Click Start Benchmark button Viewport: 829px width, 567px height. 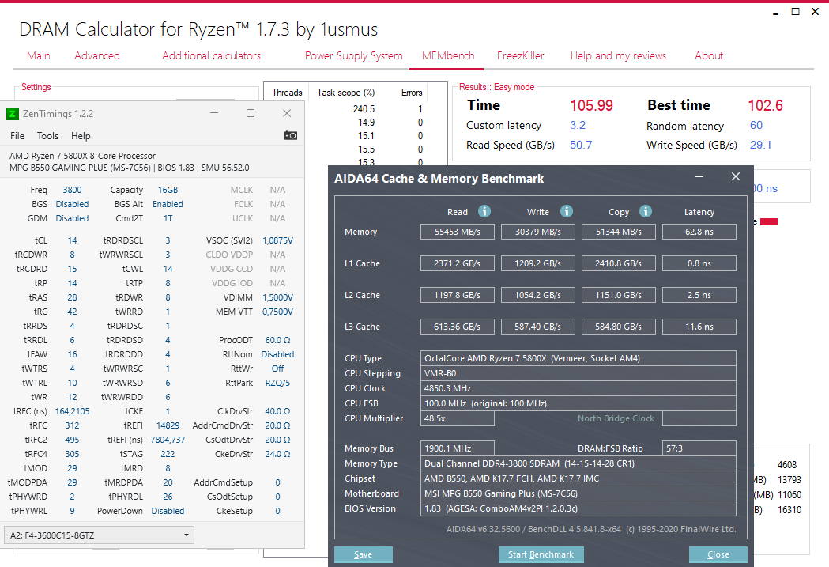pyautogui.click(x=541, y=554)
